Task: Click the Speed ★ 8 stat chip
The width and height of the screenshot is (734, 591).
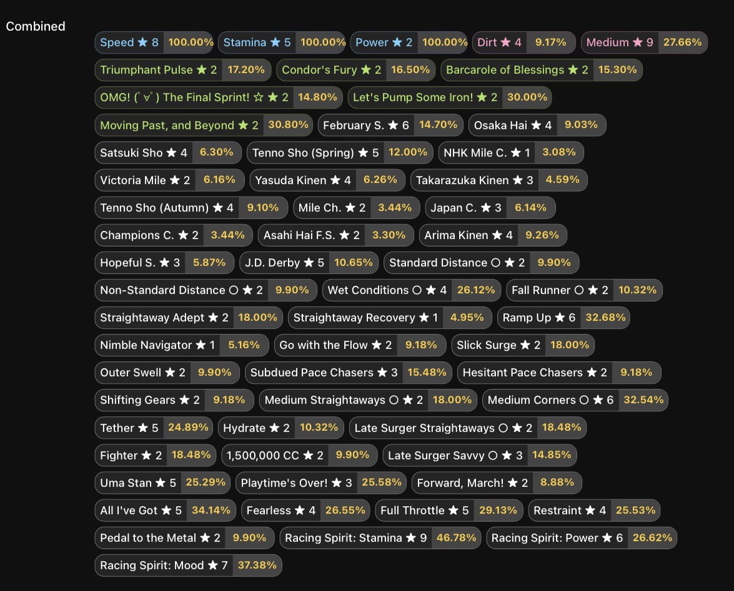Action: (x=154, y=42)
